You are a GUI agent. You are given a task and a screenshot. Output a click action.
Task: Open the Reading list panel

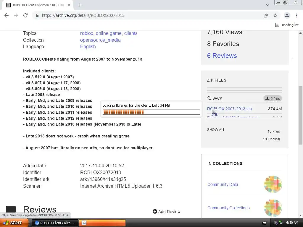tap(287, 25)
